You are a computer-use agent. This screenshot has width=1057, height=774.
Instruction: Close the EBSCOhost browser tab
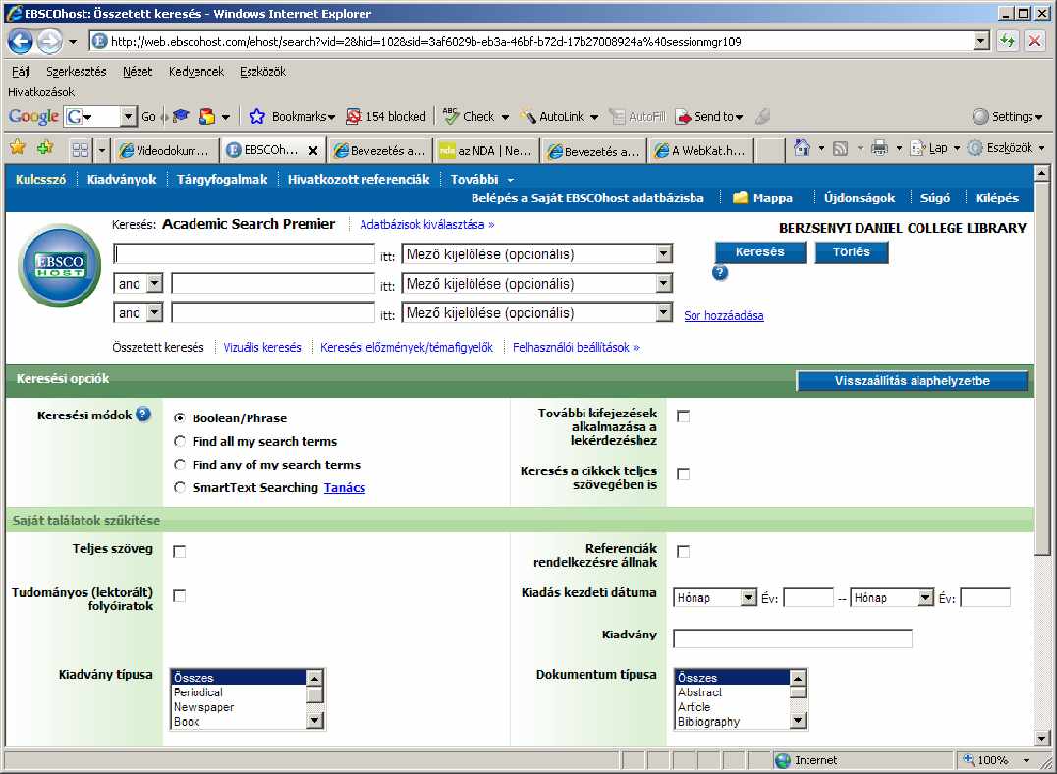pyautogui.click(x=312, y=151)
